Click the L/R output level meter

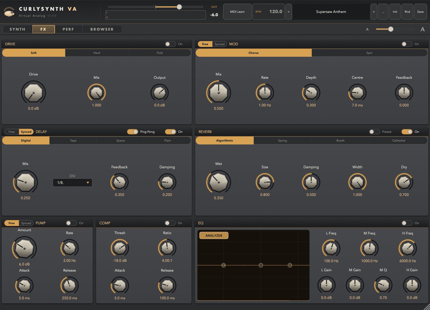(x=155, y=15)
